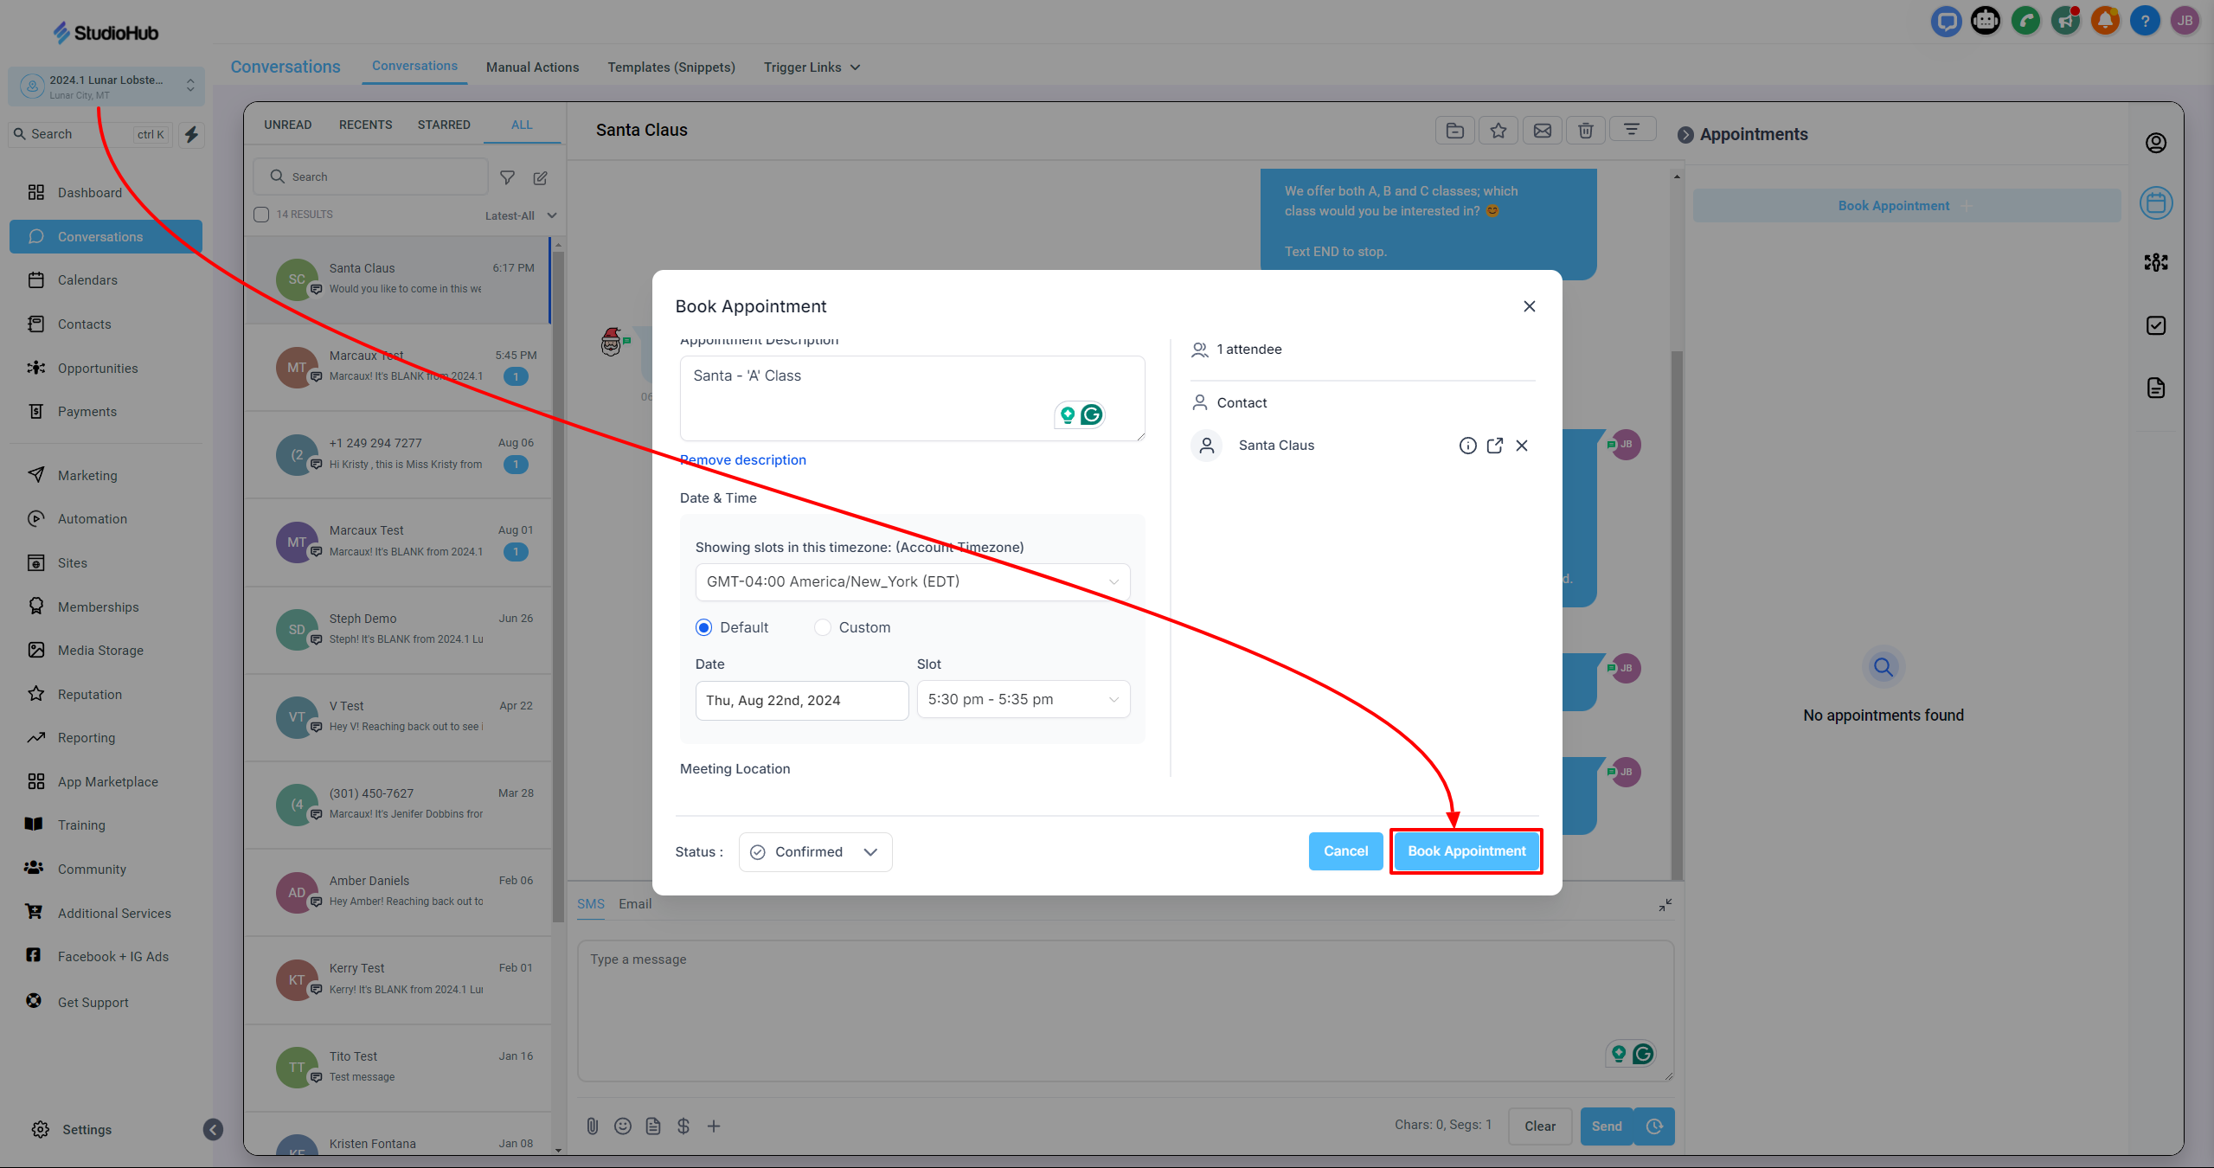Click the contact info circle icon
This screenshot has width=2214, height=1168.
[x=1467, y=446]
